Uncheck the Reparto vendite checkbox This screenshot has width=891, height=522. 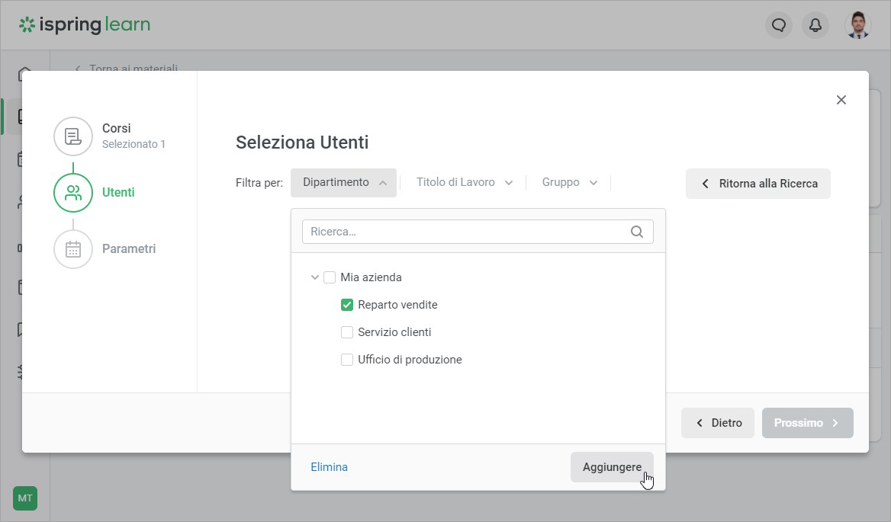(347, 305)
